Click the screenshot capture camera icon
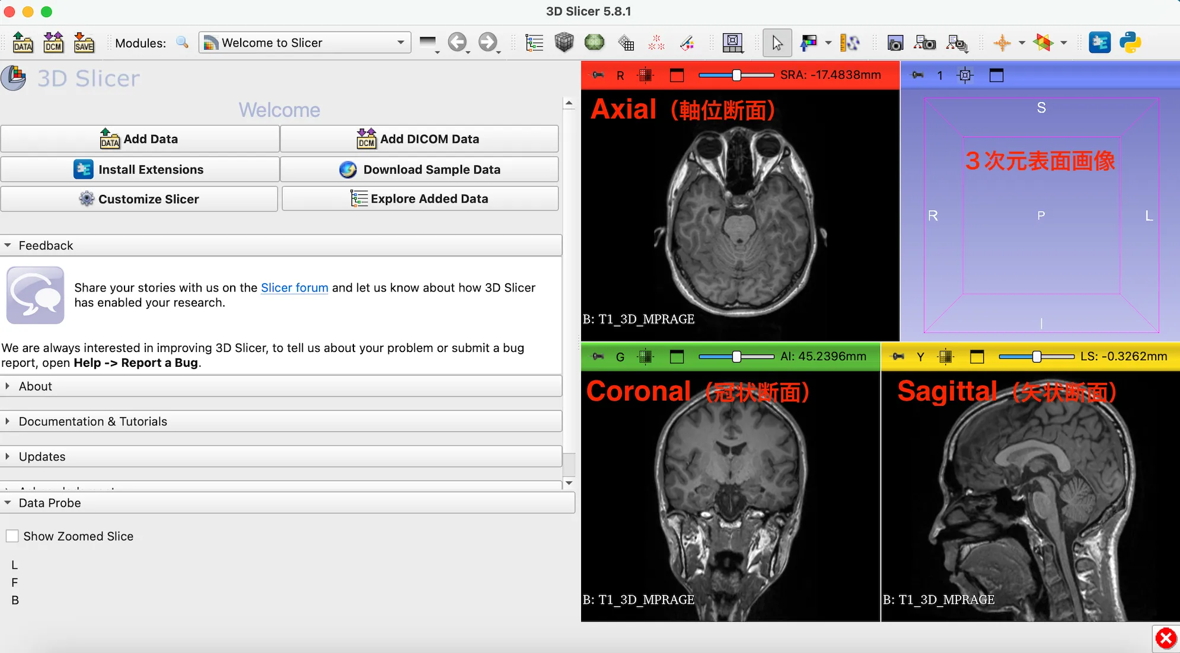The height and width of the screenshot is (653, 1180). point(895,43)
